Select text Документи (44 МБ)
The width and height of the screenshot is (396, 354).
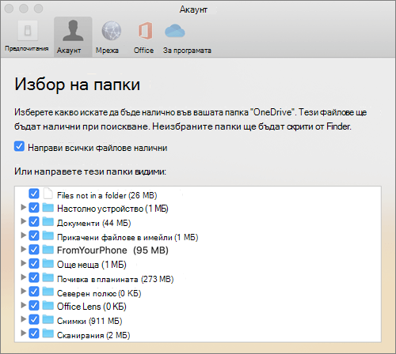tap(94, 223)
